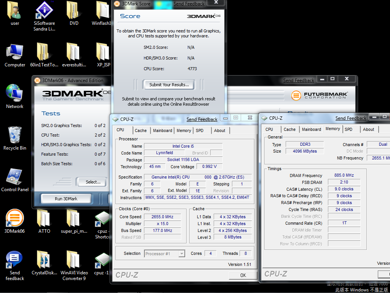Viewport: 390px width, 293px height.
Task: Click the Bus Speed 177.0 MHz field
Action: click(x=162, y=230)
